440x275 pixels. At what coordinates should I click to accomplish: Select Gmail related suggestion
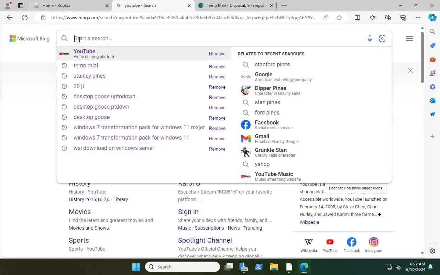[x=270, y=139]
